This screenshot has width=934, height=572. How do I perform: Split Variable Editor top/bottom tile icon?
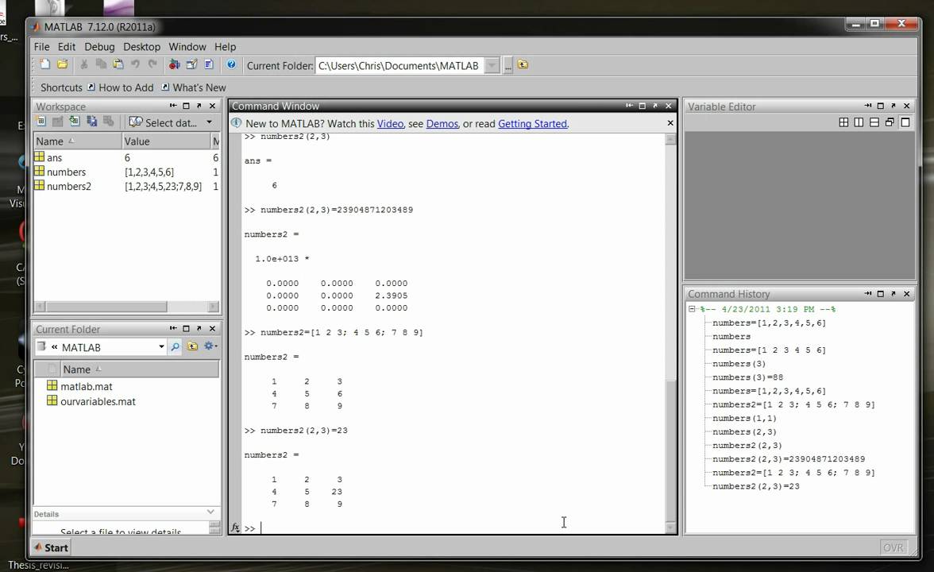click(x=874, y=122)
